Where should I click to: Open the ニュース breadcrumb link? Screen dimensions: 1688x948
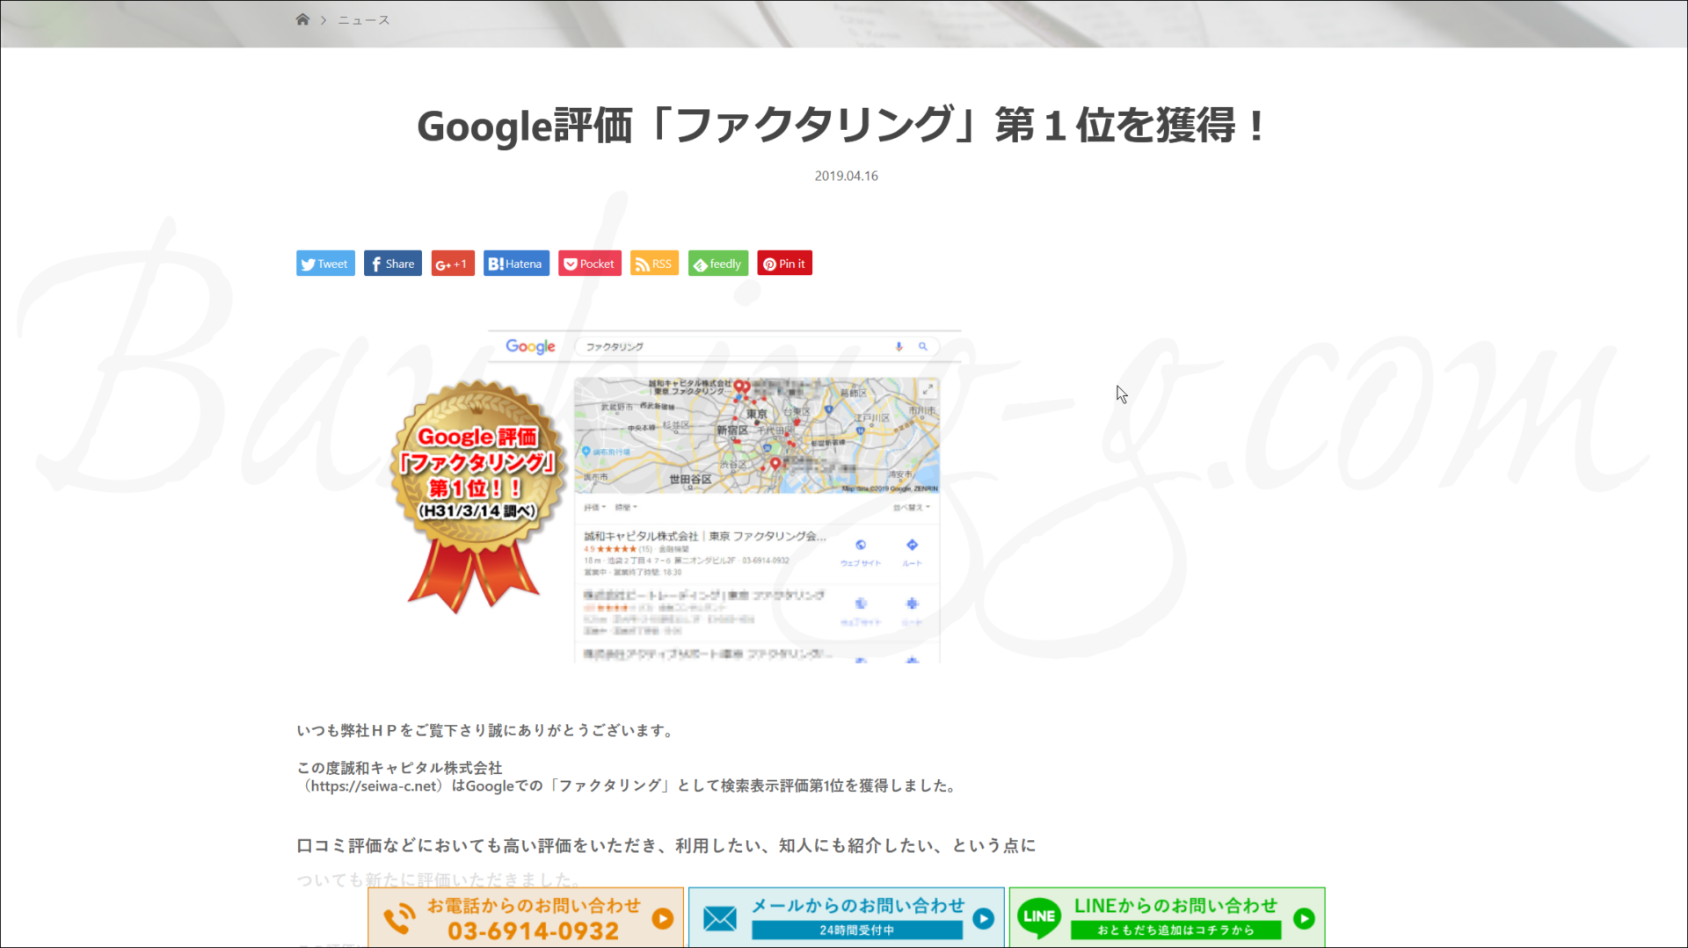point(363,20)
